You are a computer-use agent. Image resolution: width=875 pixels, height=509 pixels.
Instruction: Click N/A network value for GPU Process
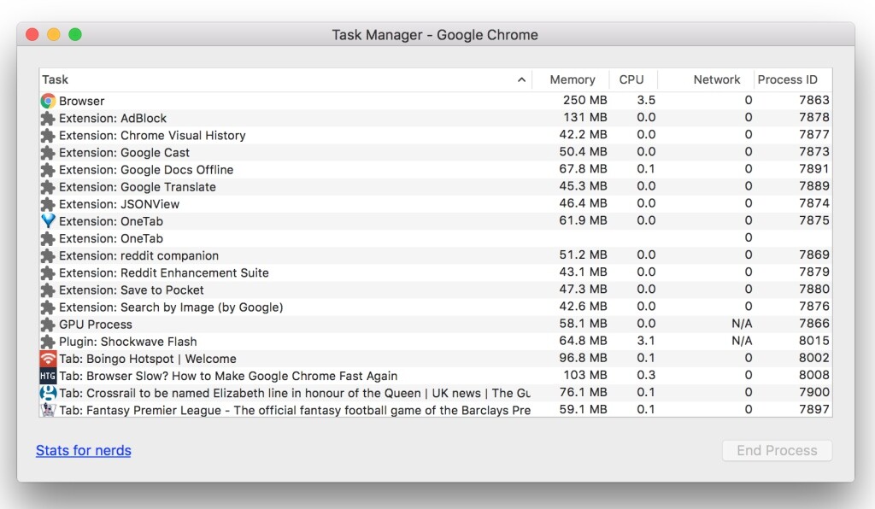coord(742,324)
